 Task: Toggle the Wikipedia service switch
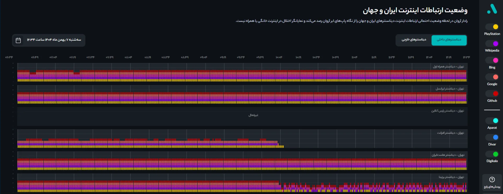point(492,44)
